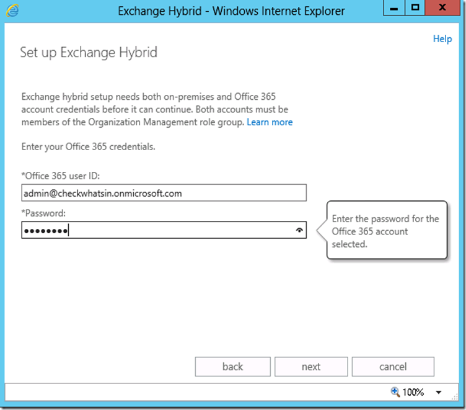
Task: Reveal password with the eye icon
Action: [x=299, y=230]
